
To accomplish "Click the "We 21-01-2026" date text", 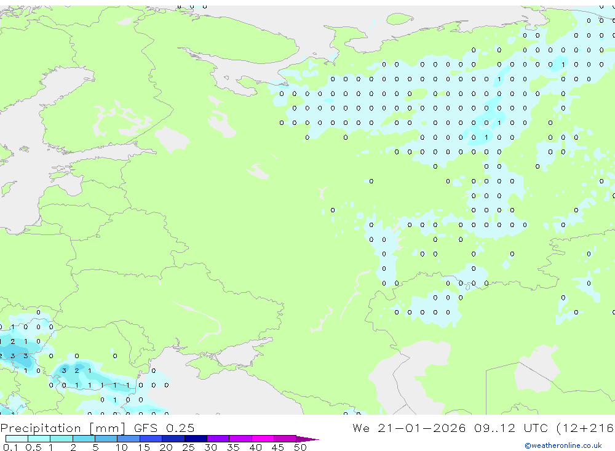I will pyautogui.click(x=409, y=428).
